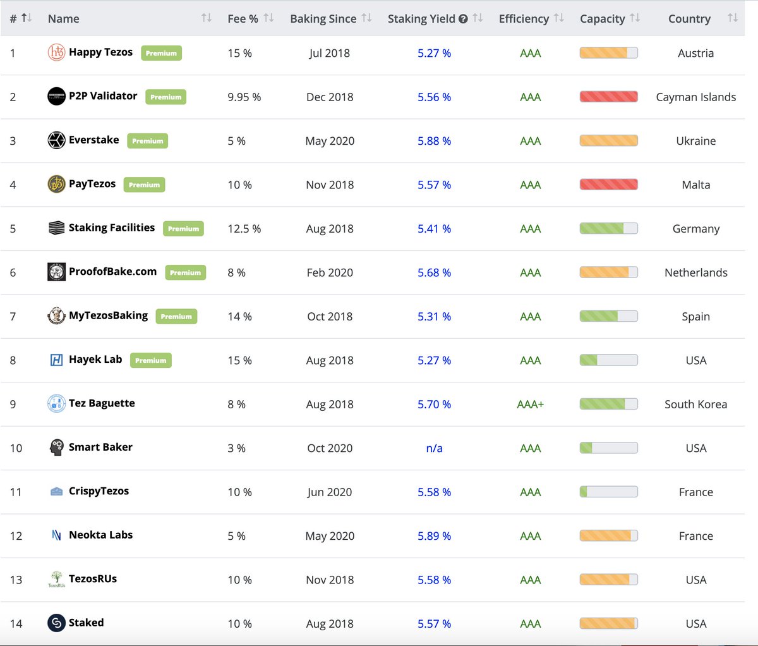
Task: Open the Staked baker link
Action: [86, 623]
